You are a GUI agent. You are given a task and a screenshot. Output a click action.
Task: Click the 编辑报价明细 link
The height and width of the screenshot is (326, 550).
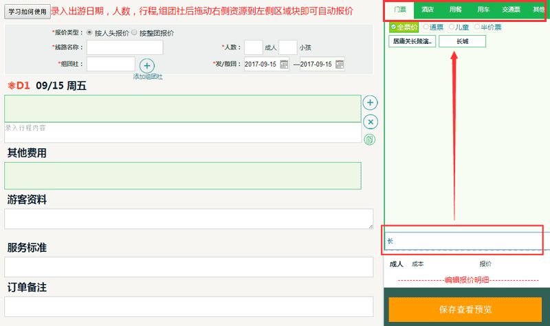coord(466,279)
